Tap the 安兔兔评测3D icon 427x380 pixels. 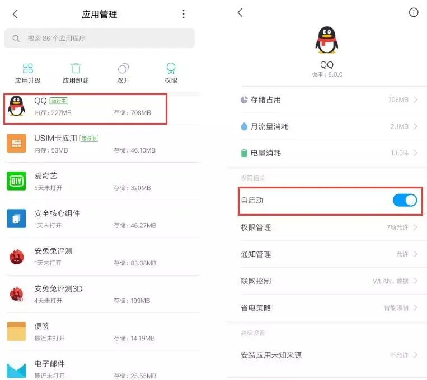pyautogui.click(x=16, y=294)
